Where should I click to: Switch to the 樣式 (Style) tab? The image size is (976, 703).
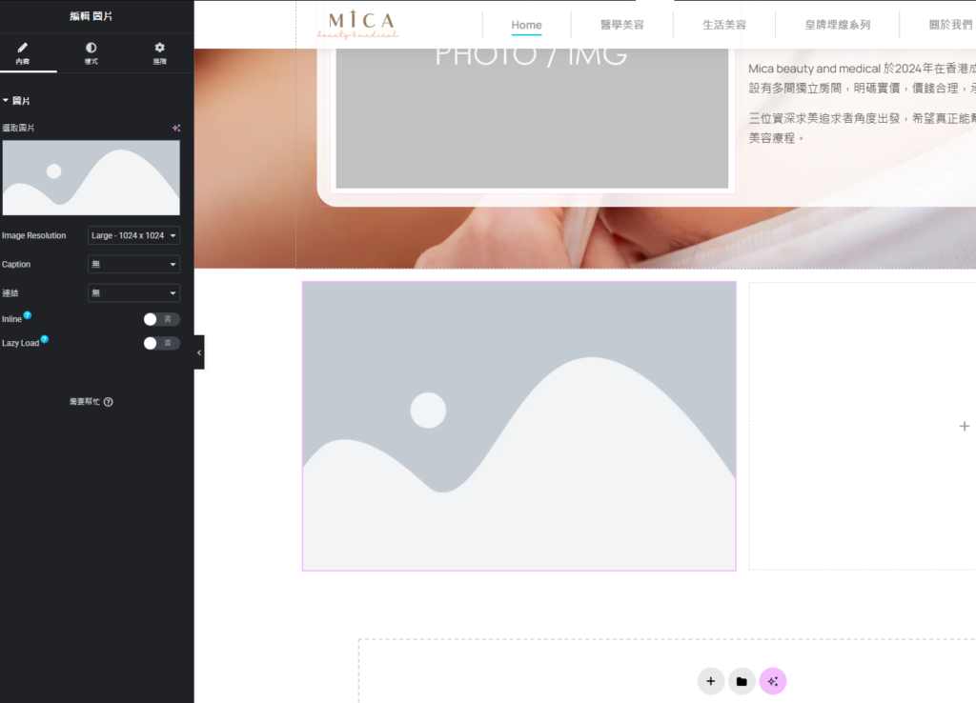91,52
